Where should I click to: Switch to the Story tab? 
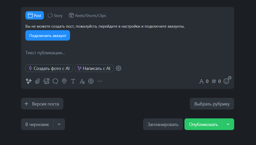(x=55, y=15)
